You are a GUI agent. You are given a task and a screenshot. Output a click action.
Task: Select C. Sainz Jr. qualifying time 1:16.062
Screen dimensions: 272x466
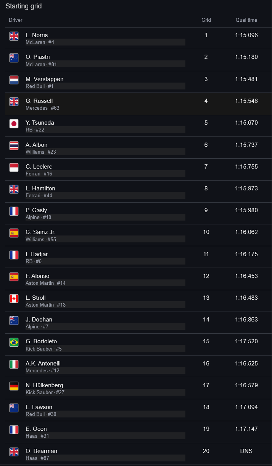246,232
